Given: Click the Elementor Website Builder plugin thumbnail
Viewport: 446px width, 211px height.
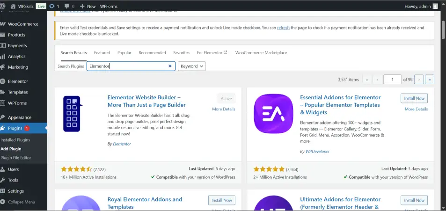Looking at the screenshot, I should 73,114.
